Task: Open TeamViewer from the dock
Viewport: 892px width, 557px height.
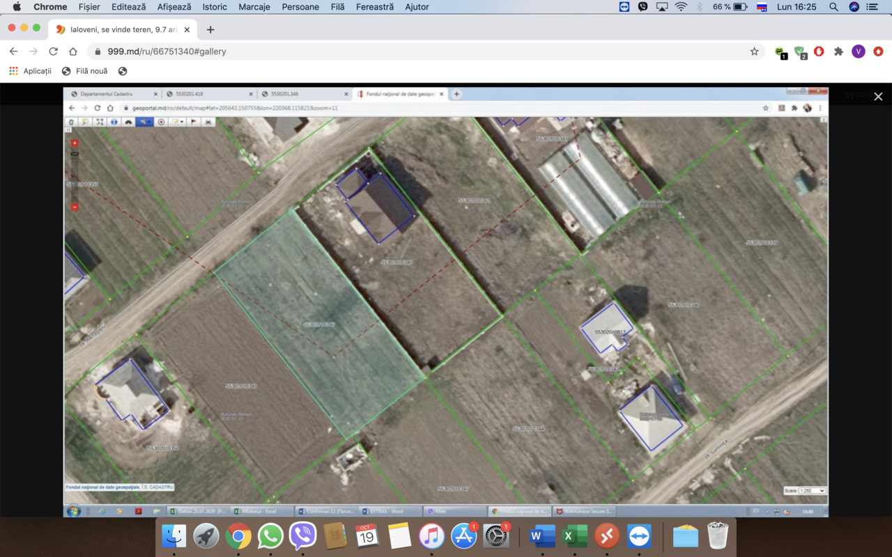Action: (639, 536)
